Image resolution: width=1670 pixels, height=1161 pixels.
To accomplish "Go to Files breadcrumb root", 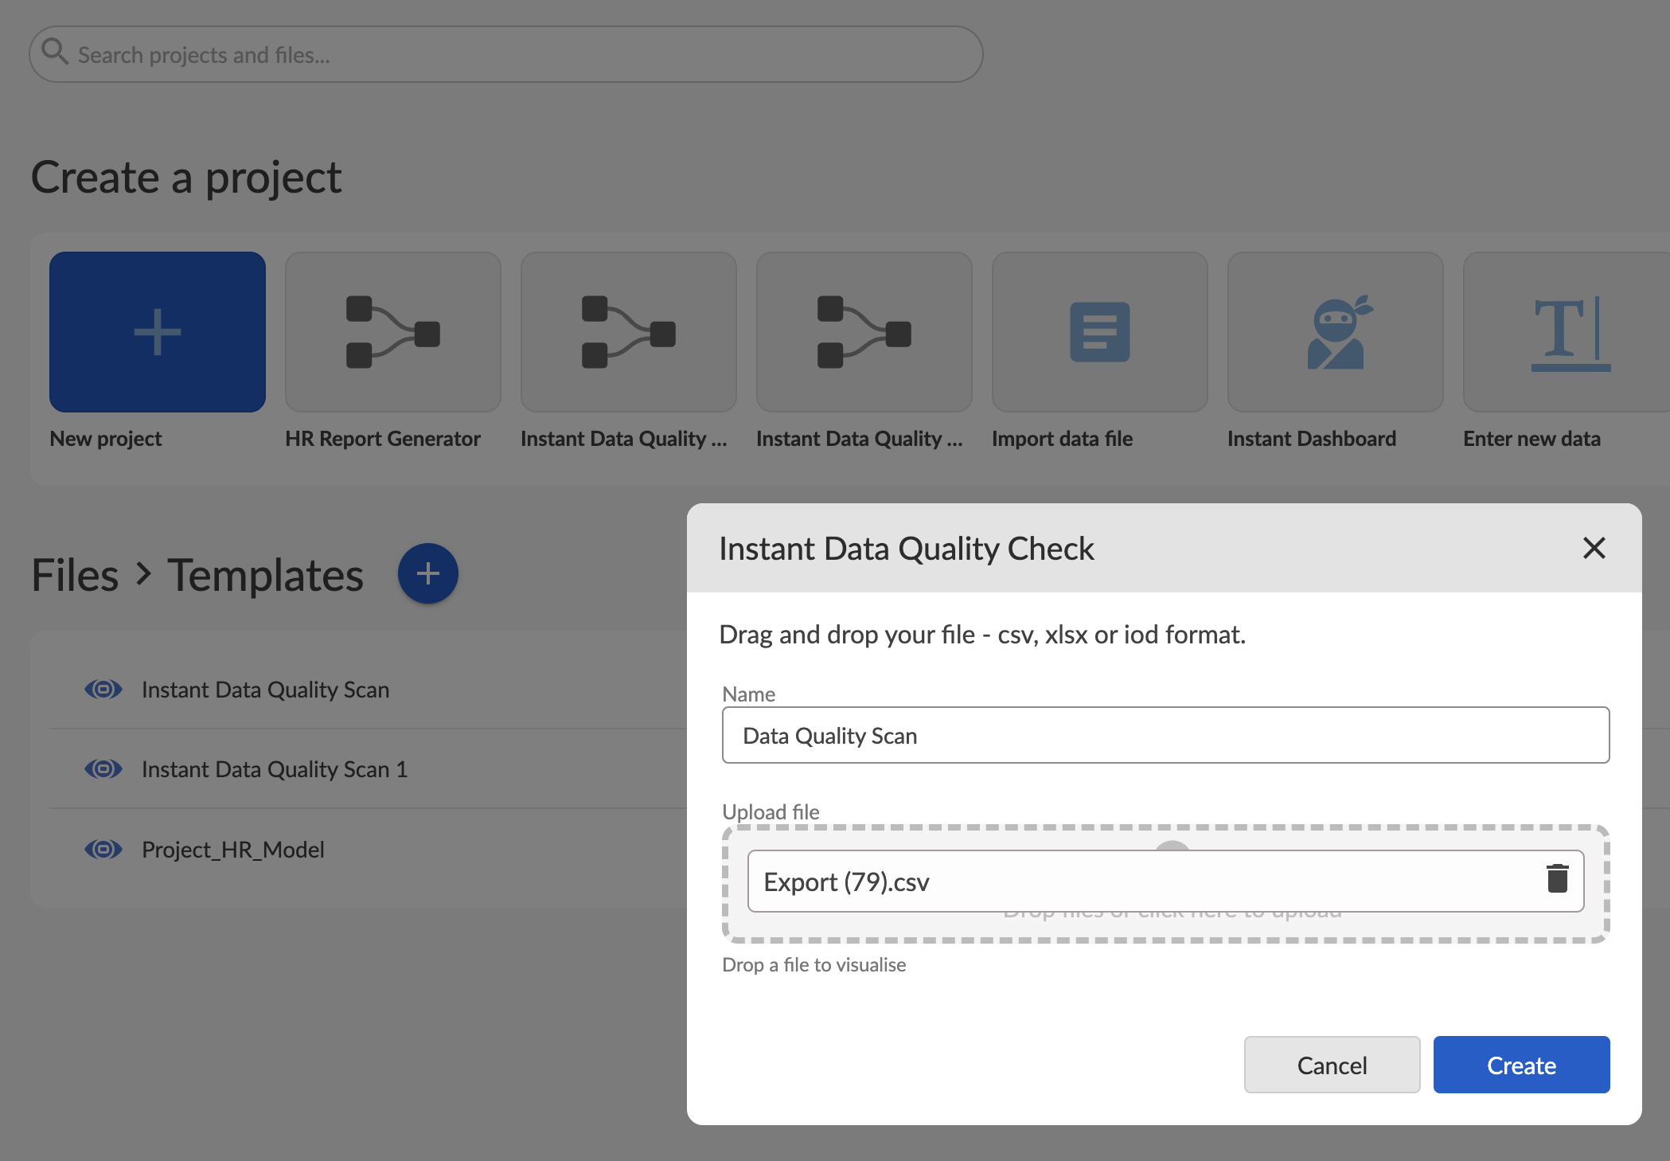I will tap(75, 575).
